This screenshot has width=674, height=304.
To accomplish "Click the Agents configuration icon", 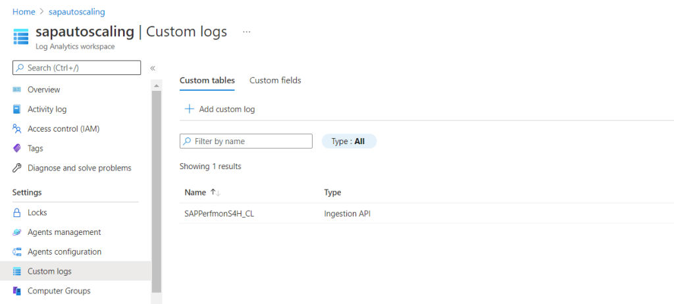I will click(x=16, y=251).
